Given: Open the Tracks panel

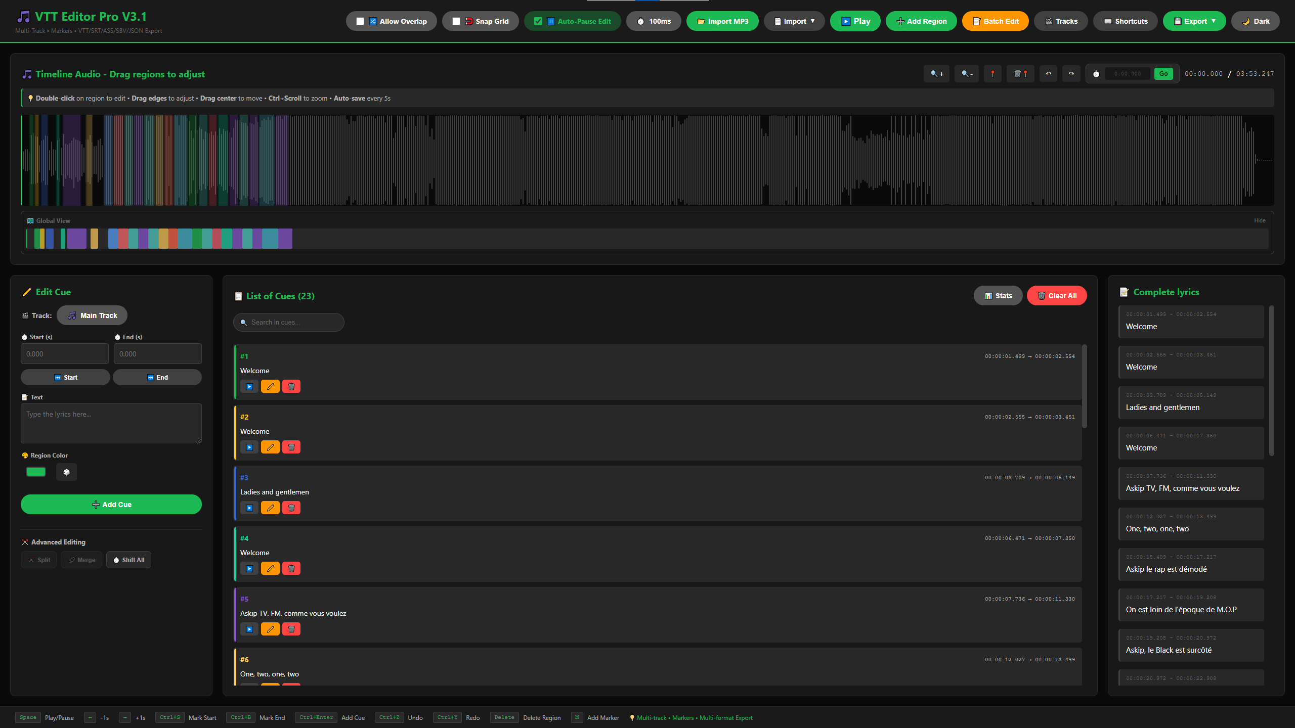Looking at the screenshot, I should (x=1061, y=21).
